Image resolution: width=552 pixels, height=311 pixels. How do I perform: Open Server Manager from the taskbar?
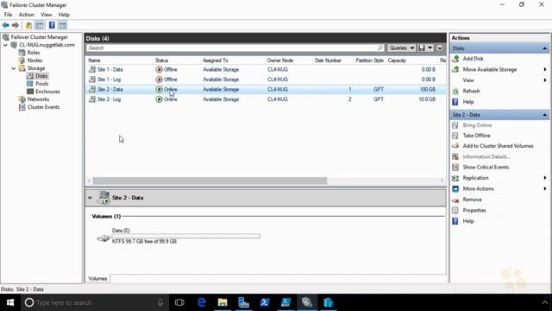tap(243, 302)
